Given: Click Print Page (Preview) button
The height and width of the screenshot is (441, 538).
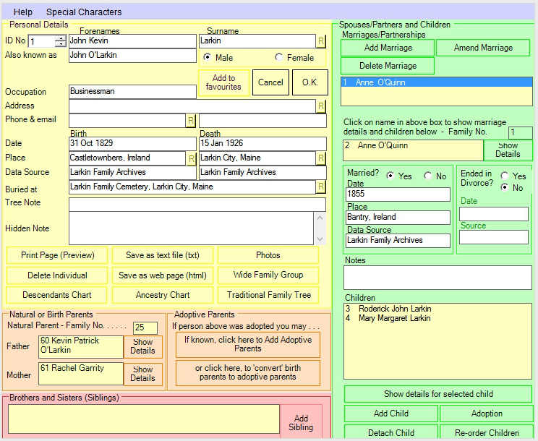Looking at the screenshot, I should tap(57, 255).
